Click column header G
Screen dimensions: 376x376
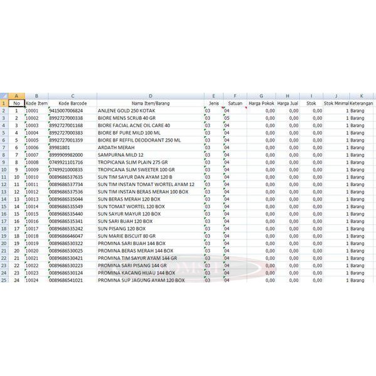pos(261,95)
